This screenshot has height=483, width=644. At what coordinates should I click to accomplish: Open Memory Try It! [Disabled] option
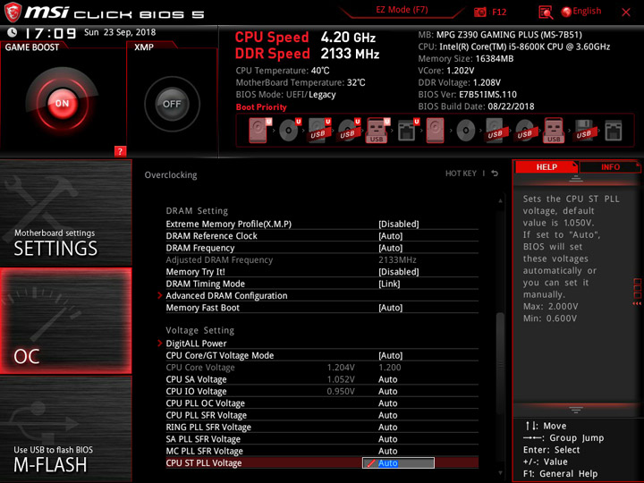click(398, 272)
